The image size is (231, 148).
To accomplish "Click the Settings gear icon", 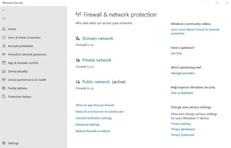I will pos(4,143).
